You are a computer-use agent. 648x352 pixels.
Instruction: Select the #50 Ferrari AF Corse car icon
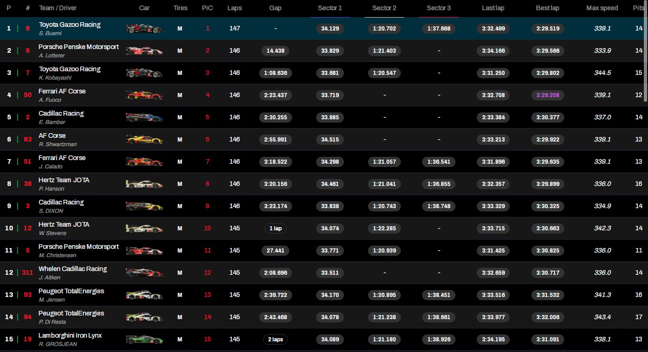[144, 95]
